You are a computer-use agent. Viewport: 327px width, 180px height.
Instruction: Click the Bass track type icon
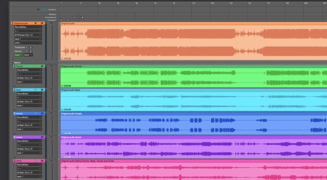(x=15, y=90)
